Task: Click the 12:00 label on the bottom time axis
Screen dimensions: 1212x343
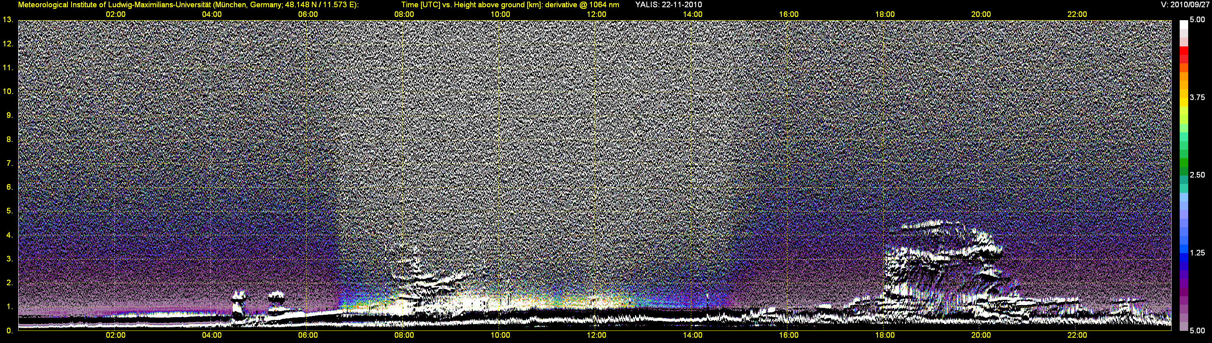Action: click(x=597, y=335)
